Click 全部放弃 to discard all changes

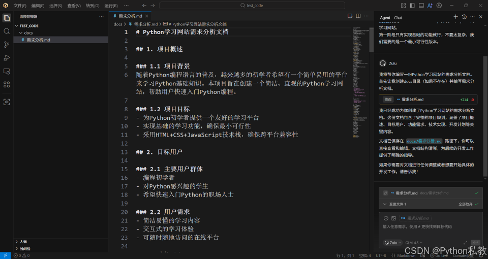click(465, 204)
